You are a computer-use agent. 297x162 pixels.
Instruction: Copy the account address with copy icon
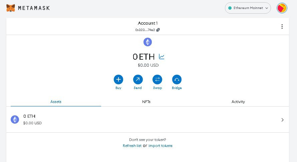coord(158,30)
